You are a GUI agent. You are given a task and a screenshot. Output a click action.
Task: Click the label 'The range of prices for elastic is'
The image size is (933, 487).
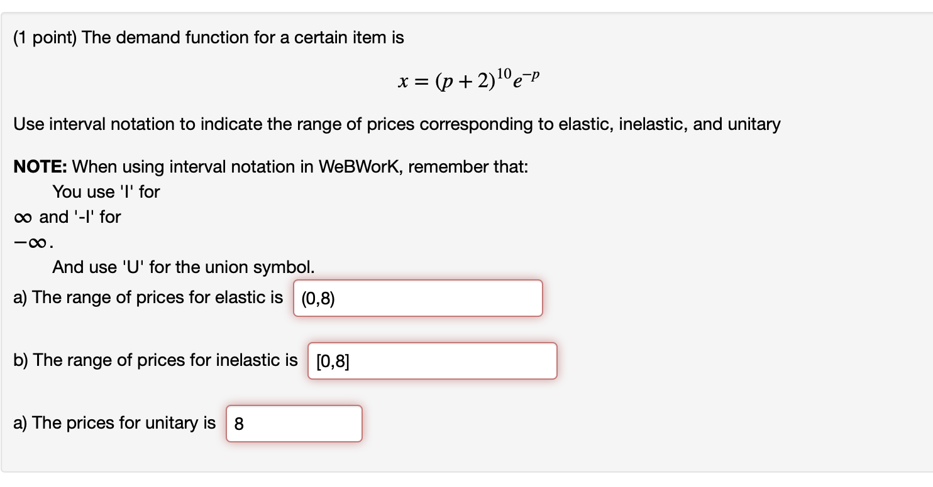(149, 297)
